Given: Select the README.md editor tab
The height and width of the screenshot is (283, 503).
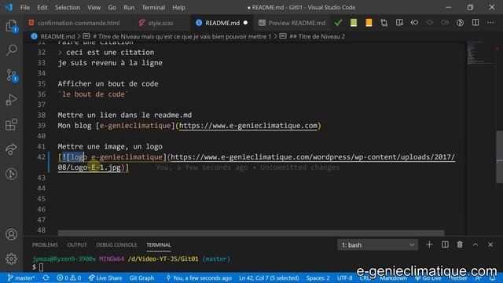Looking at the screenshot, I should tap(222, 23).
